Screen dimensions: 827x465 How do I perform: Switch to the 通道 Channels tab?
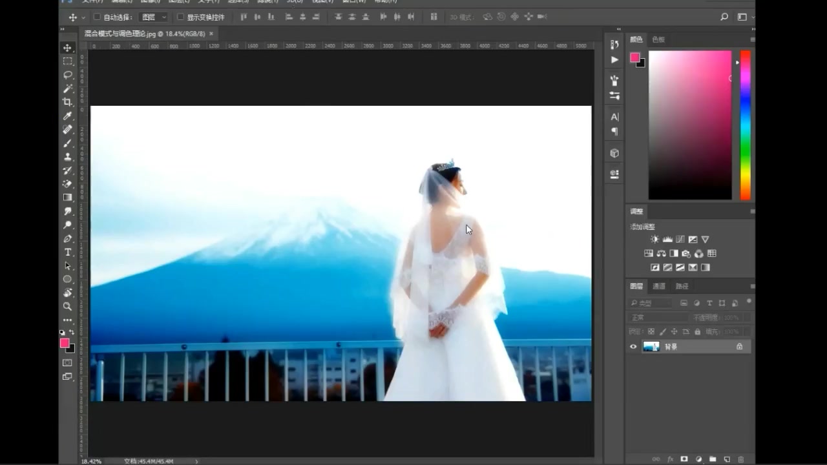pos(659,286)
